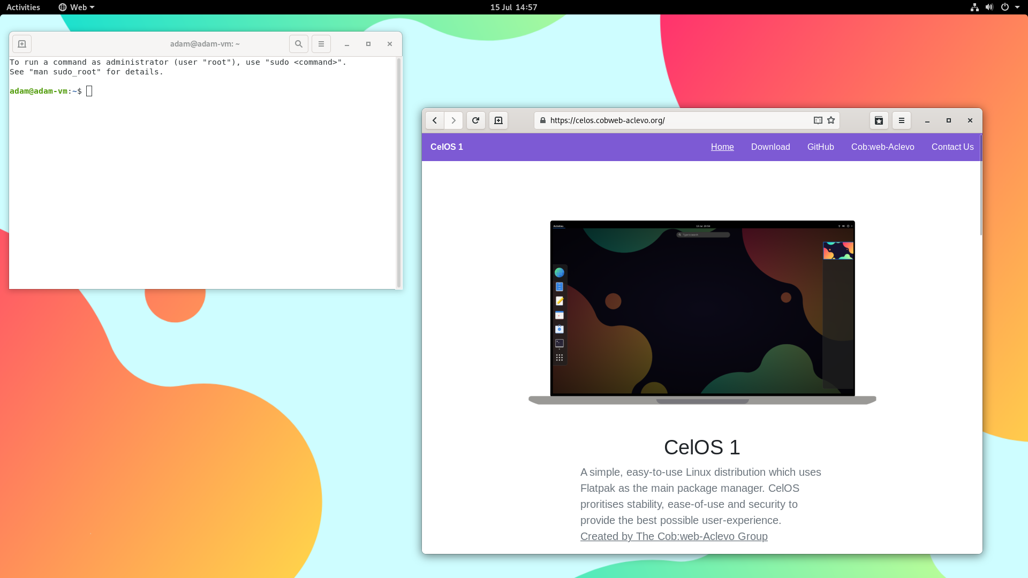Follow Created by Cob:web-Aclevo Group link

[674, 536]
